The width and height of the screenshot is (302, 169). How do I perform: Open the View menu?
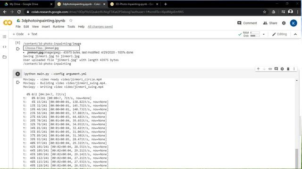tap(35, 27)
